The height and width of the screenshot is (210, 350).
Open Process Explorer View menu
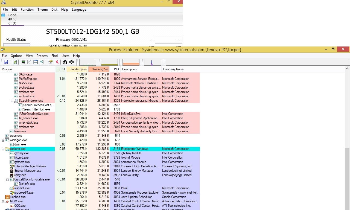click(x=29, y=56)
